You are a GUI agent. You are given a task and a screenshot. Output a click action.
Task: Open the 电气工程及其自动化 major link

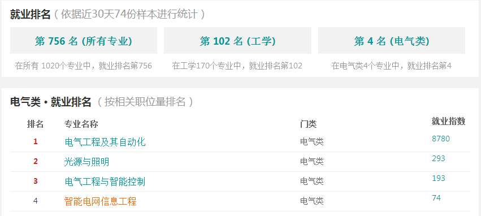pos(105,142)
